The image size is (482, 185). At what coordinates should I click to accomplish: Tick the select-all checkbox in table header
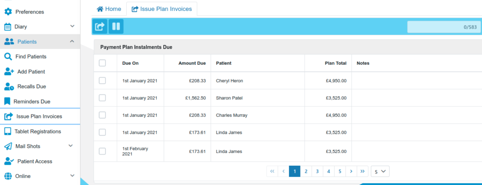102,63
